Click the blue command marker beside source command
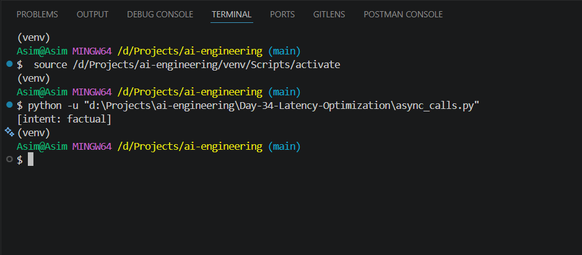The image size is (582, 255). point(10,64)
